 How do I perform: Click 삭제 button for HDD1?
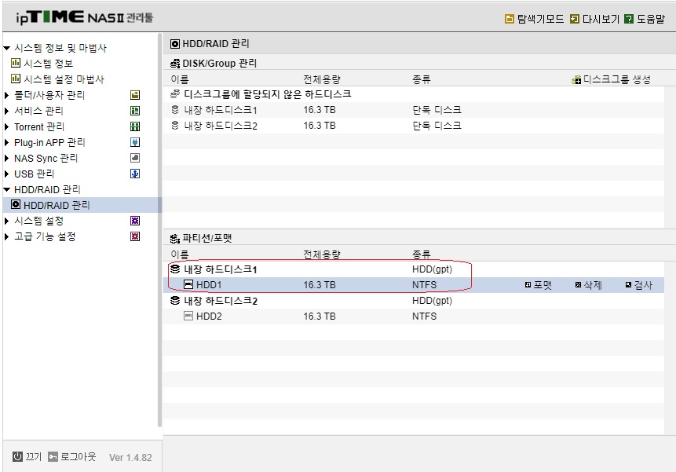click(x=589, y=285)
